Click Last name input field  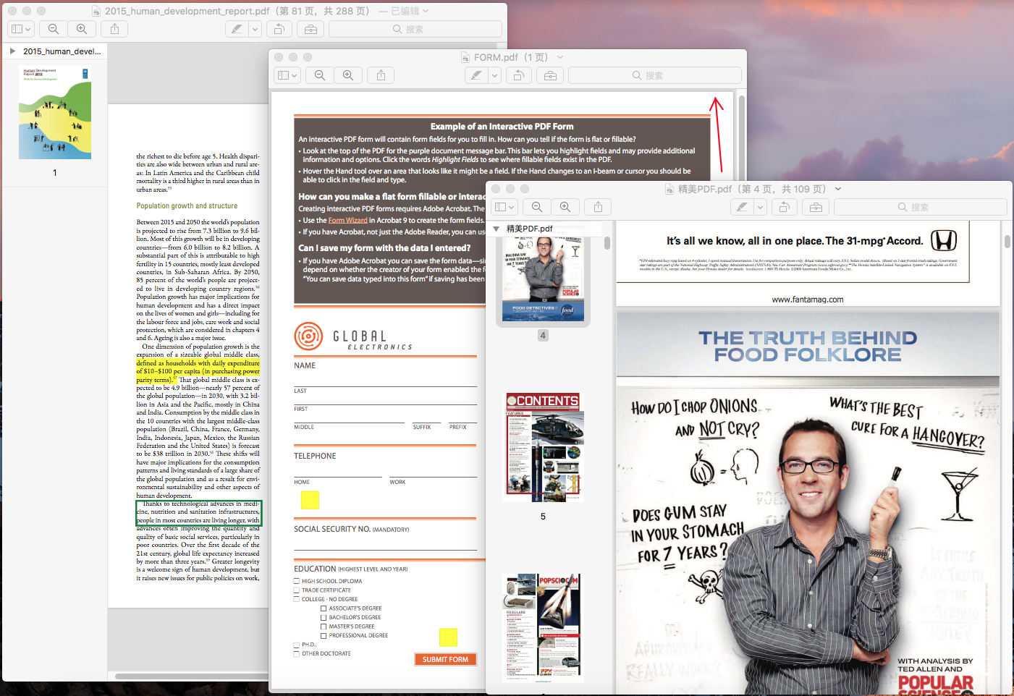coord(385,380)
